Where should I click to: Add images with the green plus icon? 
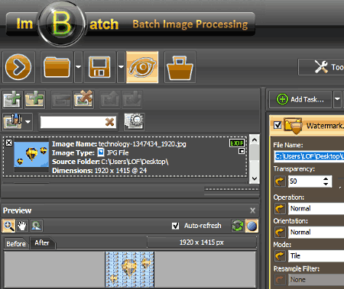(x=13, y=99)
